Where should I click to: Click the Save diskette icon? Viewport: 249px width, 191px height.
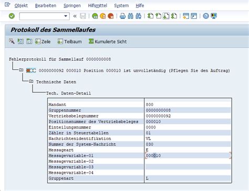coord(83,16)
